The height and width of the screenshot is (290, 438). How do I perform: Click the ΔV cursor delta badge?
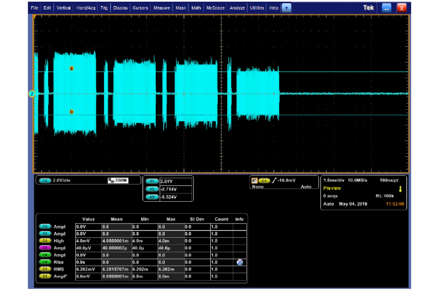pos(152,197)
